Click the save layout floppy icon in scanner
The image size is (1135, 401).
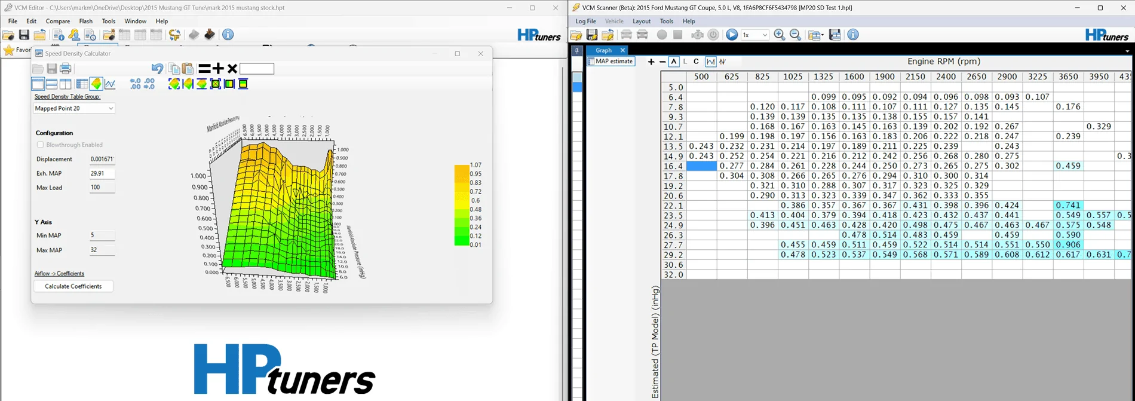[835, 35]
